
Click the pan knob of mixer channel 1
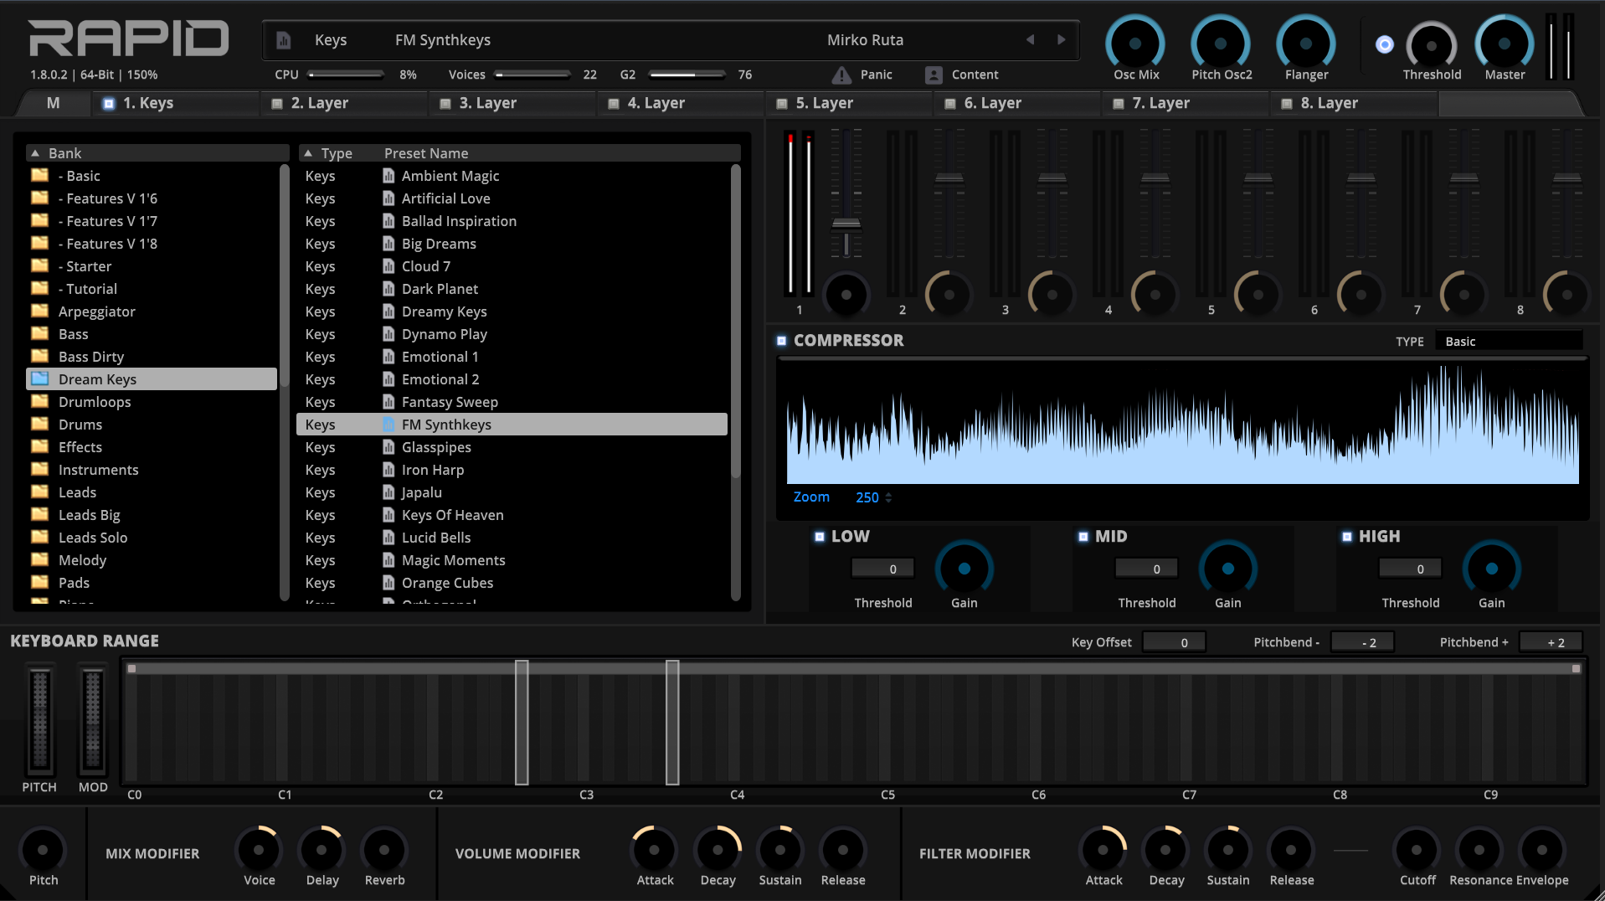846,295
